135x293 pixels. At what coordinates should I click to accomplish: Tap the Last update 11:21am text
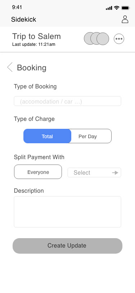point(34,44)
